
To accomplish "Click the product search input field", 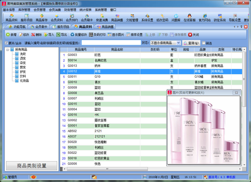I will click(x=111, y=43).
